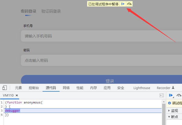Click the phone number input field

101,36
